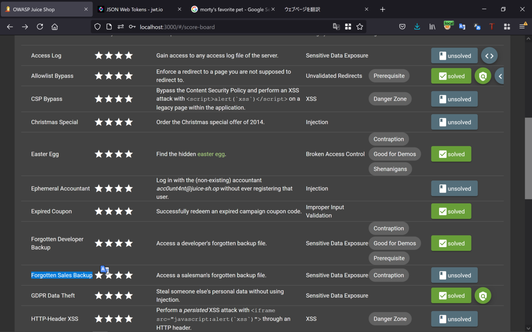Click the Google Translate extension icon
This screenshot has width=532, height=332.
point(462,27)
